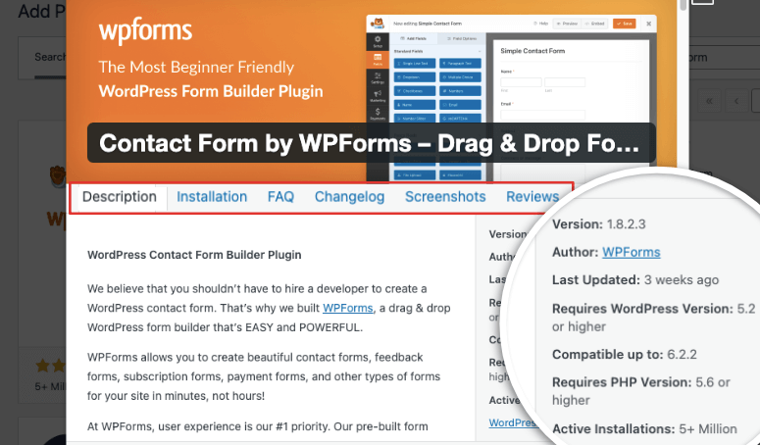The height and width of the screenshot is (445, 760).
Task: Click the 'Version: 1.8.2.3' text
Action: (x=599, y=224)
